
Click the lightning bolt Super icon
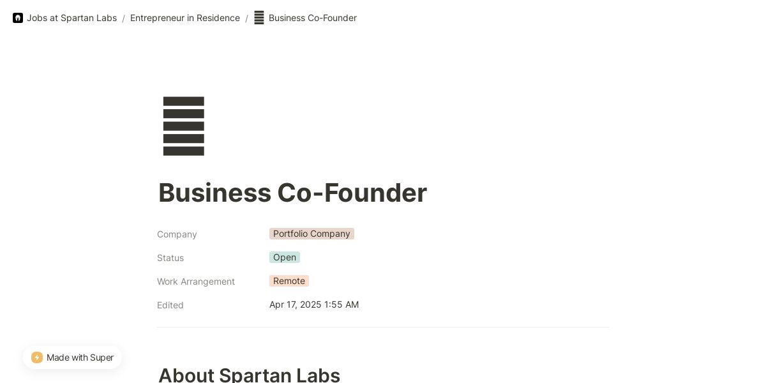click(37, 357)
